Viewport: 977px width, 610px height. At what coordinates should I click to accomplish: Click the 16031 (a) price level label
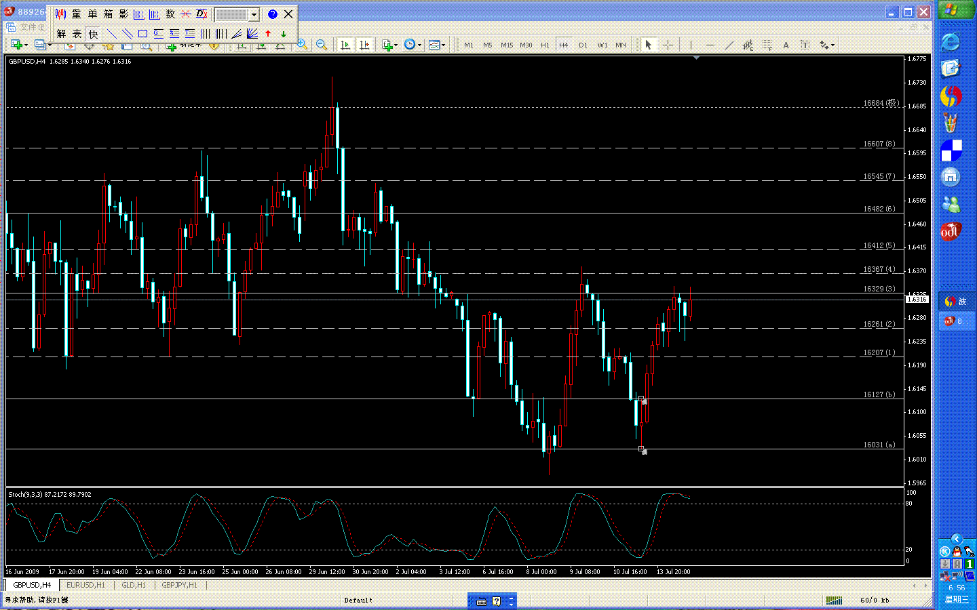point(879,445)
